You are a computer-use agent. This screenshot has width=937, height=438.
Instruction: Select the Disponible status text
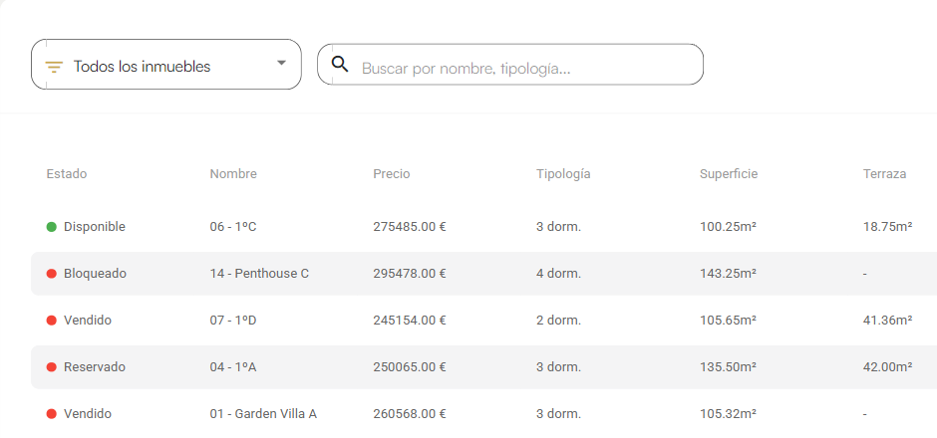(x=95, y=227)
